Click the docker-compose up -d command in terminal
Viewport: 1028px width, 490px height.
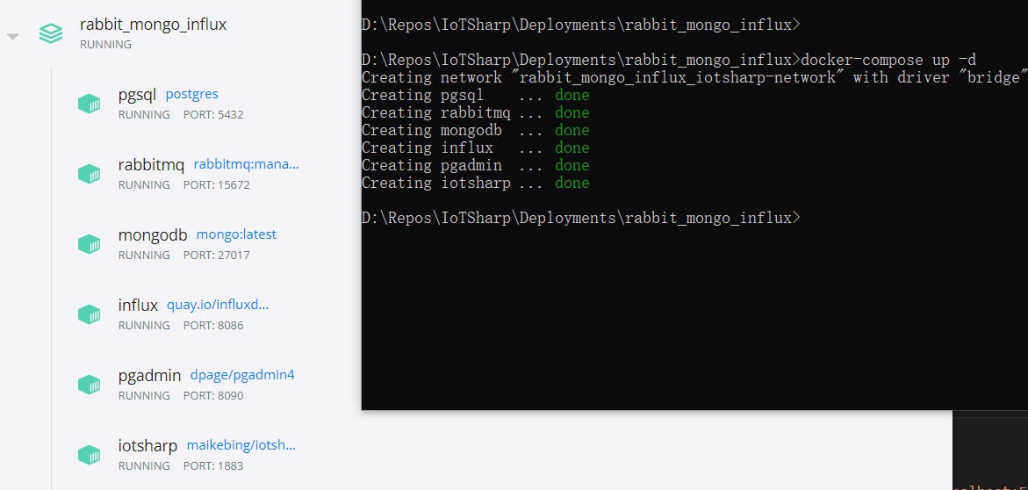coord(888,60)
